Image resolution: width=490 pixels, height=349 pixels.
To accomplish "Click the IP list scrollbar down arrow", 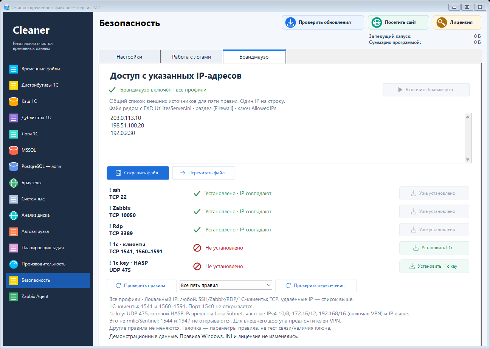I will pos(468,160).
